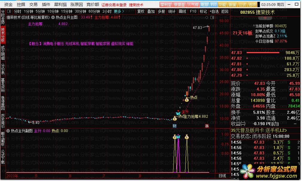Switch to 5分钟 period
The height and width of the screenshot is (181, 302).
pos(40,12)
